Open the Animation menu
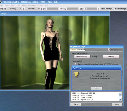Screen dimensions: 127x111 pos(32,5)
